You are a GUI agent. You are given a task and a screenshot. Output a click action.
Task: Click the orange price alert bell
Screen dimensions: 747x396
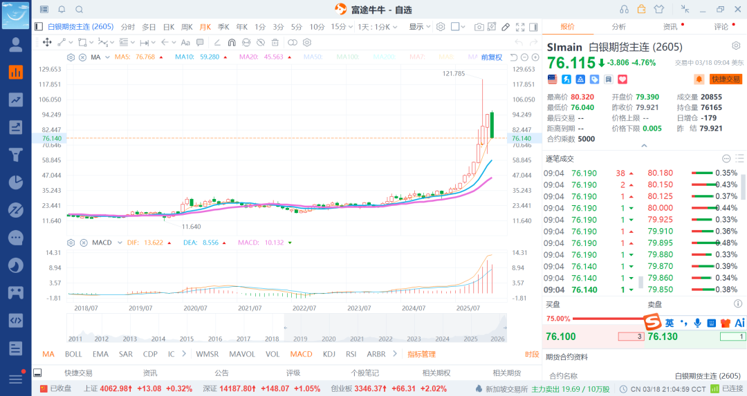699,79
